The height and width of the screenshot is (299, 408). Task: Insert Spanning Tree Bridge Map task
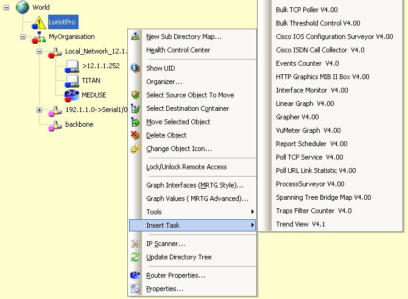pos(323,197)
